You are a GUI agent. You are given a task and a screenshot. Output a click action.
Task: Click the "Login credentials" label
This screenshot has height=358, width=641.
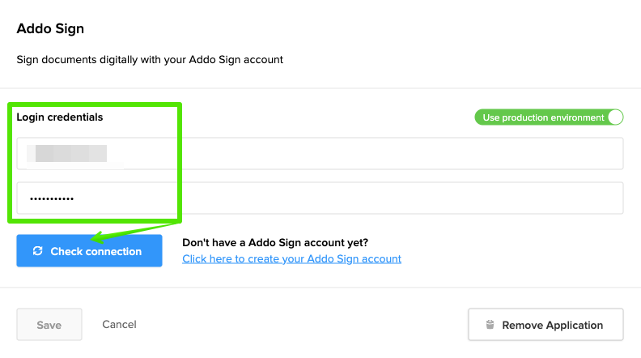(x=60, y=117)
